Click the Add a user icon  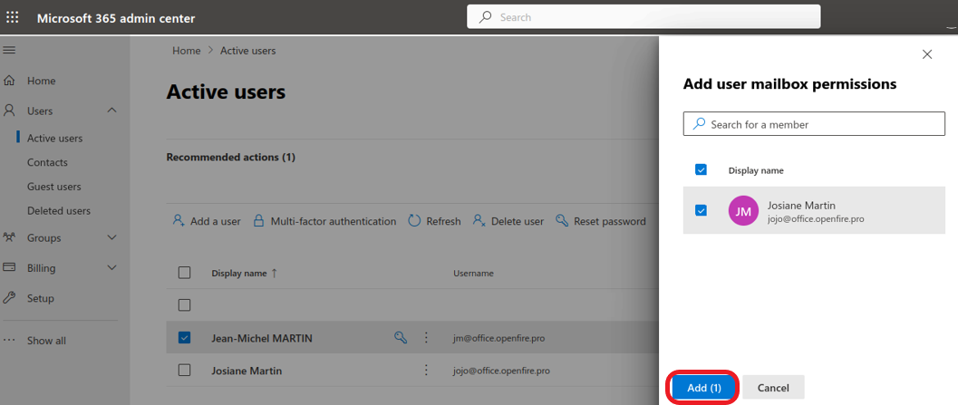pos(179,220)
